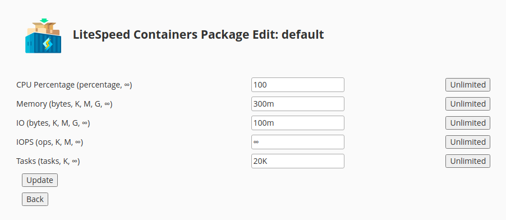Screen dimensions: 506x220
Task: Set Memory to Unlimited
Action: (468, 104)
